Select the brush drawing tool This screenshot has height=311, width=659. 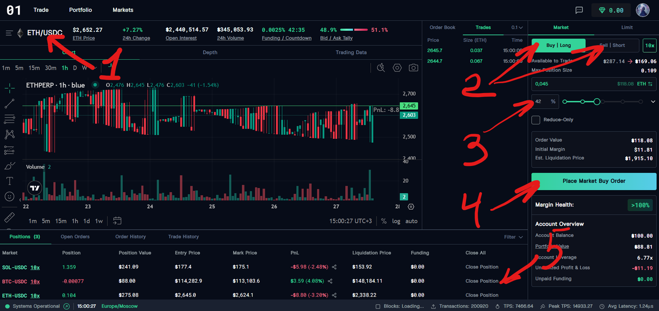(9, 166)
